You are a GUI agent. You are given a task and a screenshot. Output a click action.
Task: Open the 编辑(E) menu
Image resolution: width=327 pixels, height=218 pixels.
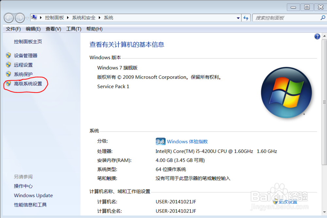point(33,29)
